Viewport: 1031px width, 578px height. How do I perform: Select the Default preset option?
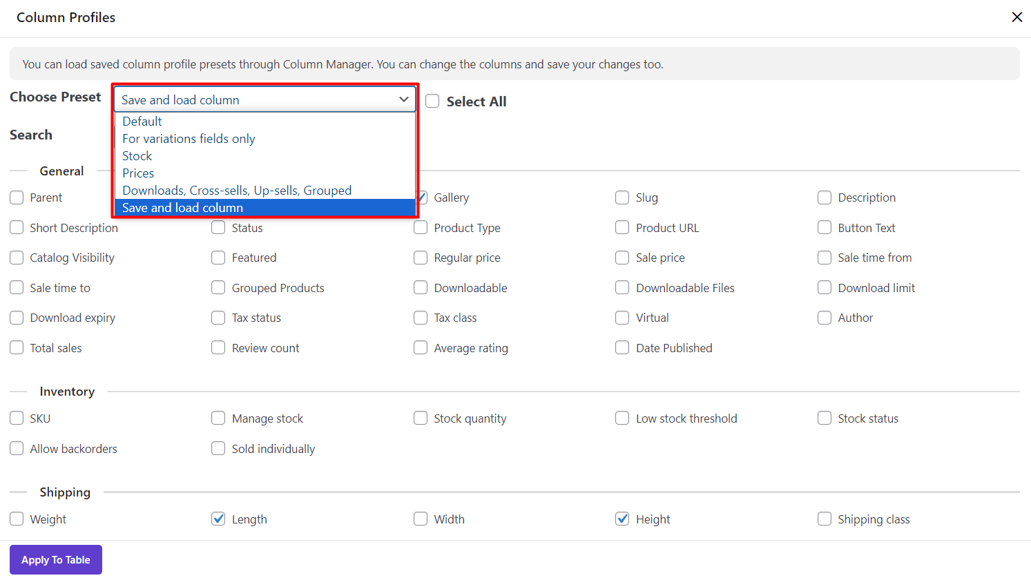pyautogui.click(x=142, y=122)
